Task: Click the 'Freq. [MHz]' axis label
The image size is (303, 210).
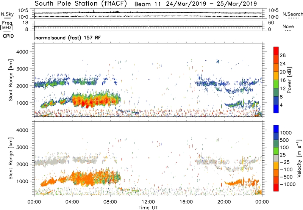Action: 7,25
